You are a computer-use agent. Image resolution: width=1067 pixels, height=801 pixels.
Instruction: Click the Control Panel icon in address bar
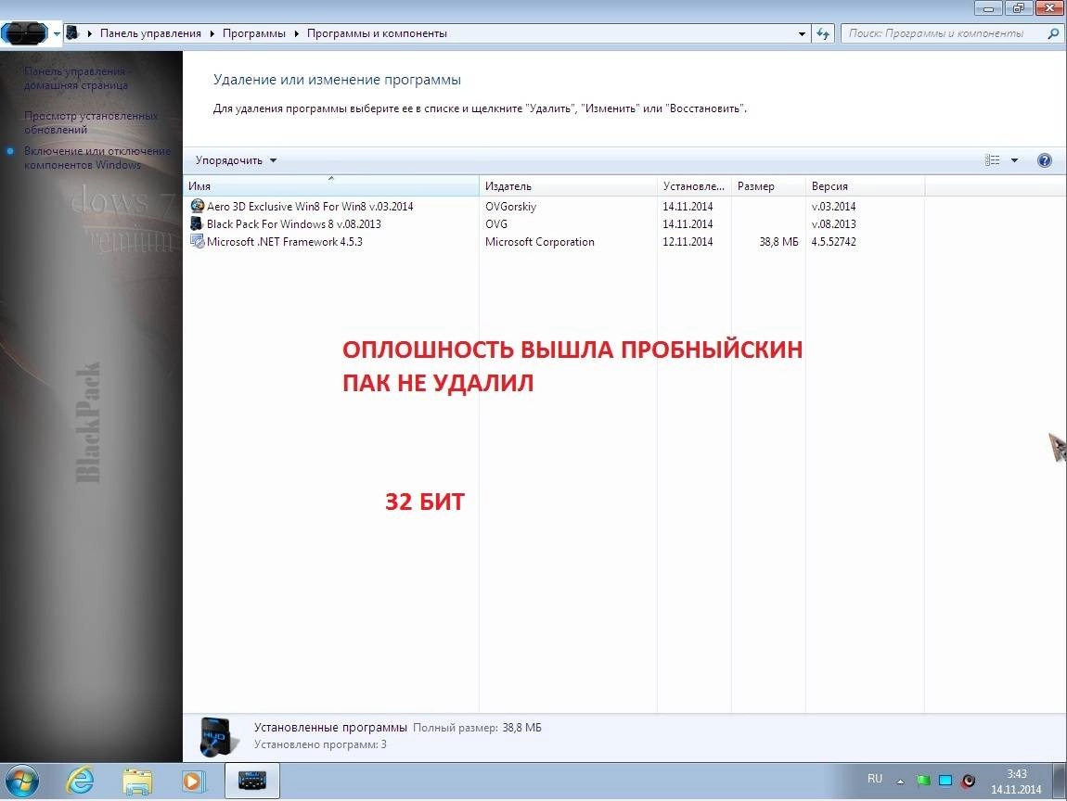(x=72, y=33)
